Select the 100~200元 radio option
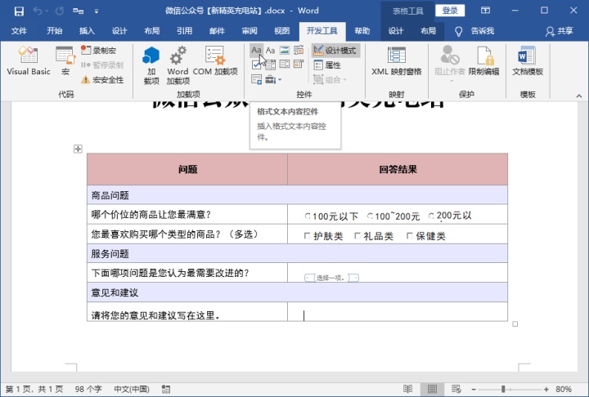 [x=370, y=216]
